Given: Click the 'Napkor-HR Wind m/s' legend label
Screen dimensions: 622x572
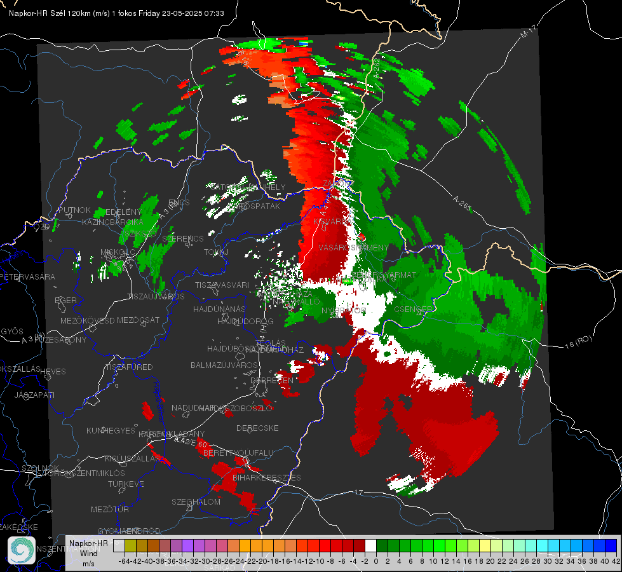Looking at the screenshot, I should (x=88, y=553).
